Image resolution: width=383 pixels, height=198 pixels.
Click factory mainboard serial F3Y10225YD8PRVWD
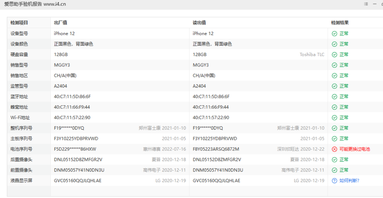[76, 139]
